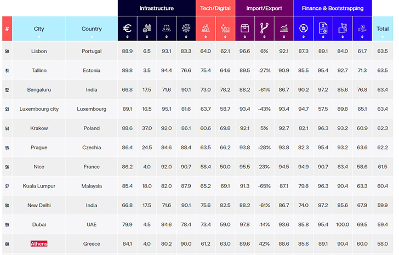Click the Krakow city cell
Image resolution: width=399 pixels, height=255 pixels.
pos(39,128)
